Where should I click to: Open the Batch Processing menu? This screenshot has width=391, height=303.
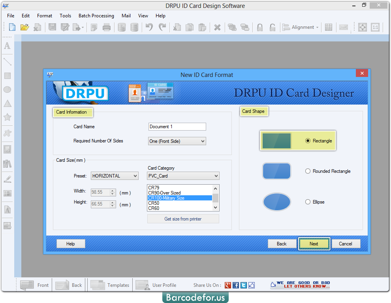96,16
